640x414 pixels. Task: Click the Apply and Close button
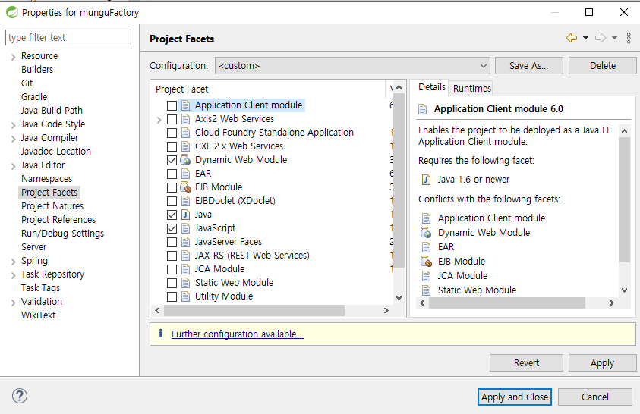coord(514,397)
